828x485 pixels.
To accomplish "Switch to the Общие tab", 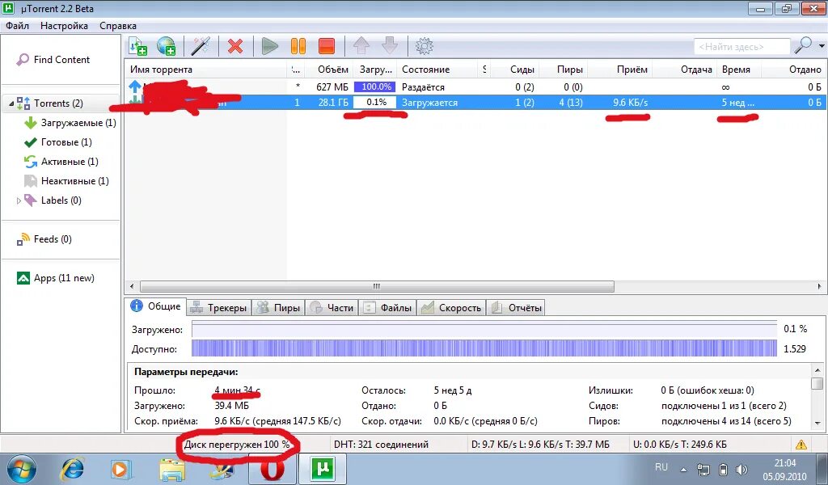I will (156, 306).
